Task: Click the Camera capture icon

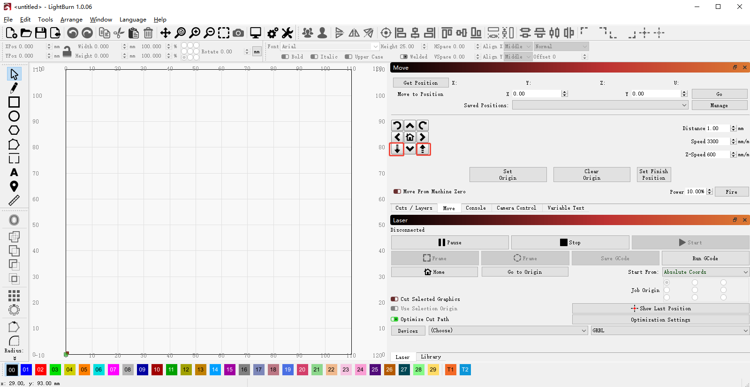Action: [x=238, y=33]
